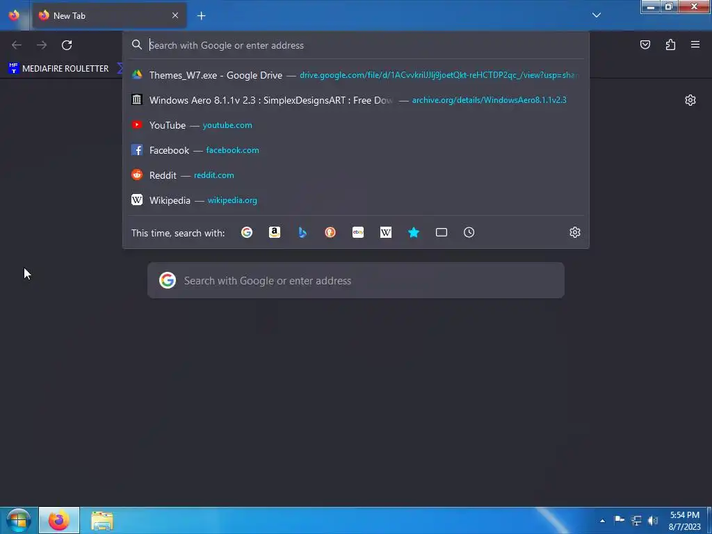Search this time with Amazon icon
Image resolution: width=712 pixels, height=534 pixels.
[x=274, y=232]
